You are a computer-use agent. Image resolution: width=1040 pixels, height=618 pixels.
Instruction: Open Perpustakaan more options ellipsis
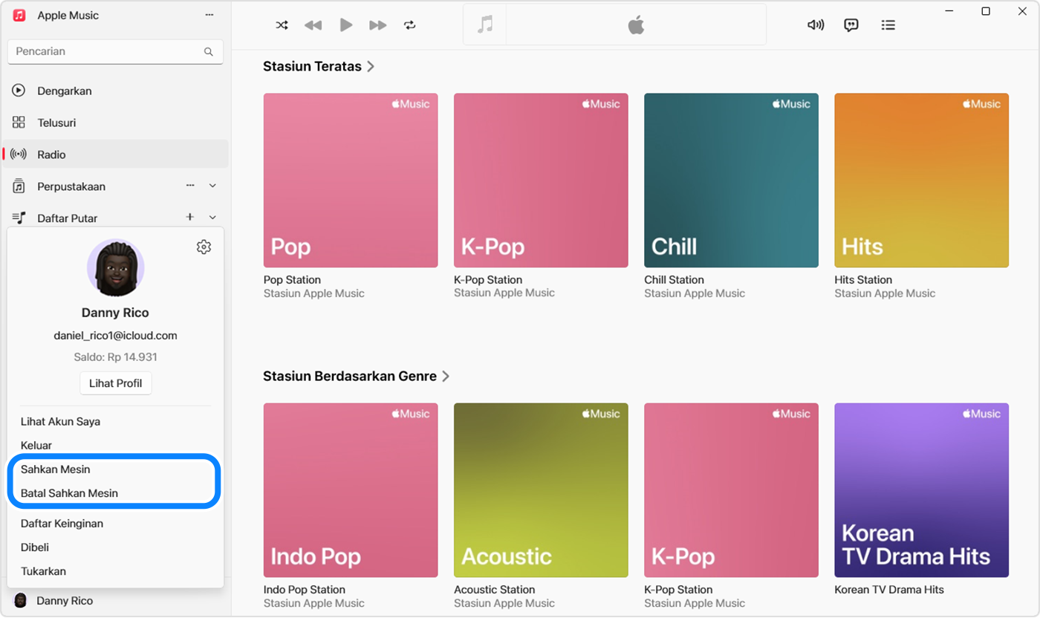click(190, 186)
